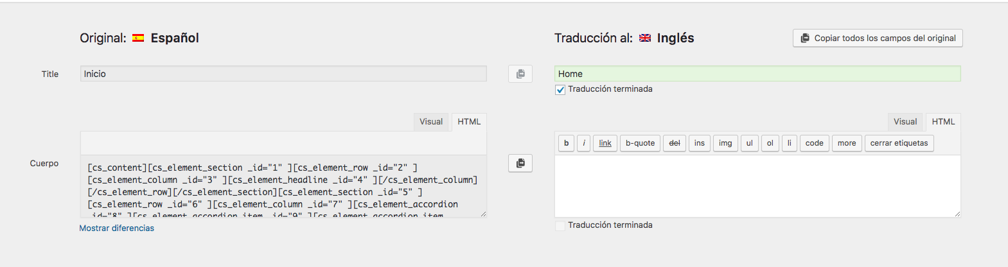Image resolution: width=1008 pixels, height=267 pixels.
Task: Click into the Home translation title field
Action: (x=757, y=74)
